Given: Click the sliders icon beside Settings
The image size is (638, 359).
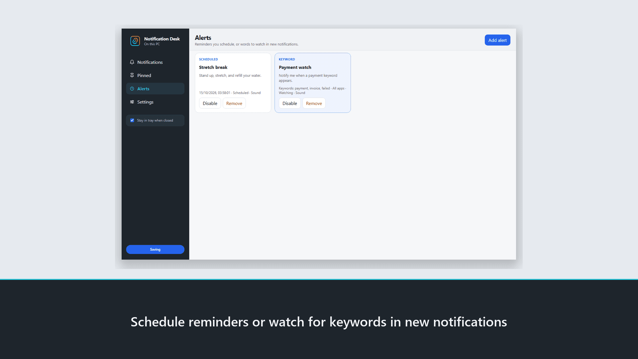Looking at the screenshot, I should (132, 102).
